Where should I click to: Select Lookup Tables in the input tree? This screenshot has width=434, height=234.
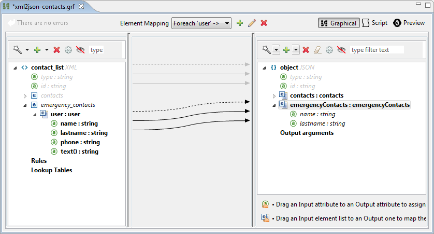pyautogui.click(x=51, y=170)
